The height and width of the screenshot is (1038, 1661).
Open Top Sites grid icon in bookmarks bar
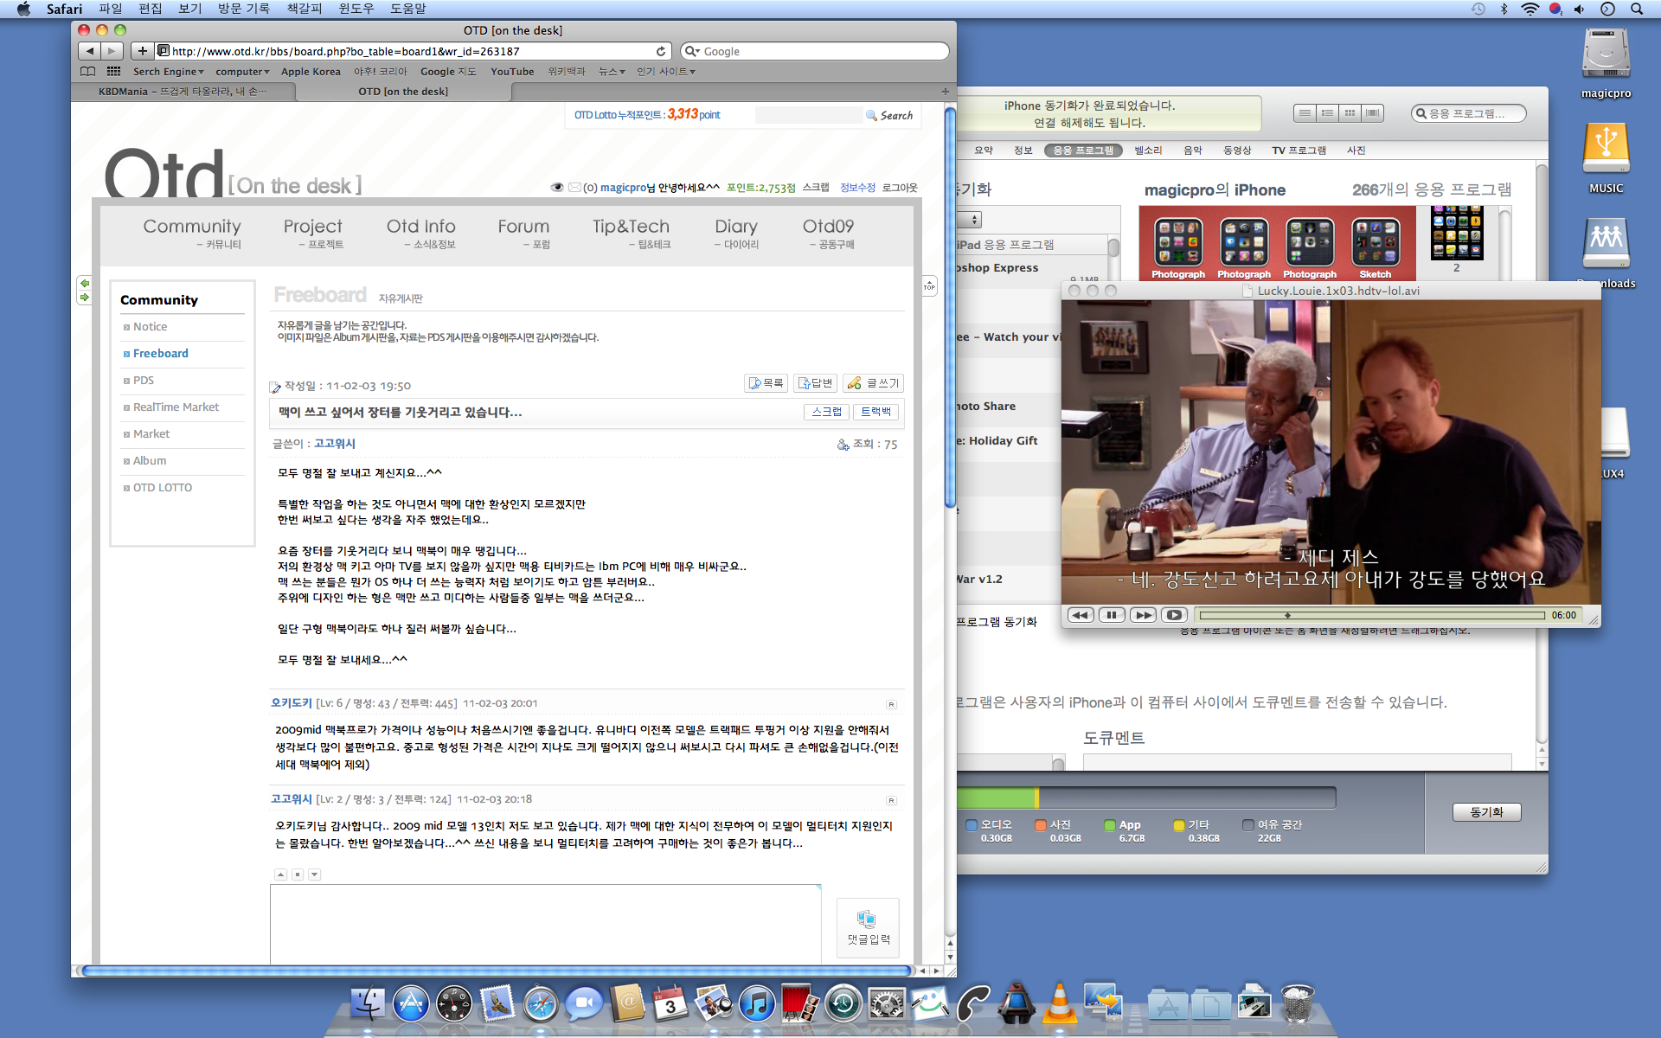pos(114,72)
